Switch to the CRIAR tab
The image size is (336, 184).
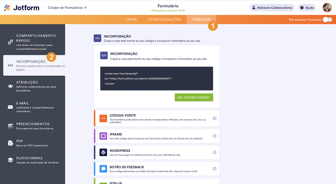point(131,20)
